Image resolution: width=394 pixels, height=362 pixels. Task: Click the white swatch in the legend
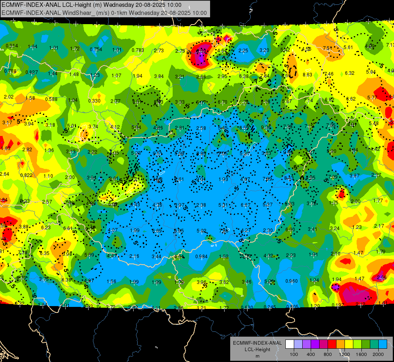[290, 344]
